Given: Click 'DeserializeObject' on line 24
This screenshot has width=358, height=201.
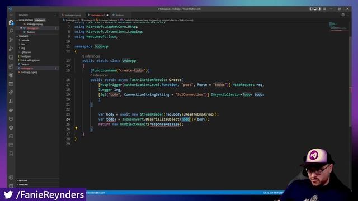Looking at the screenshot, I should click(162, 119).
